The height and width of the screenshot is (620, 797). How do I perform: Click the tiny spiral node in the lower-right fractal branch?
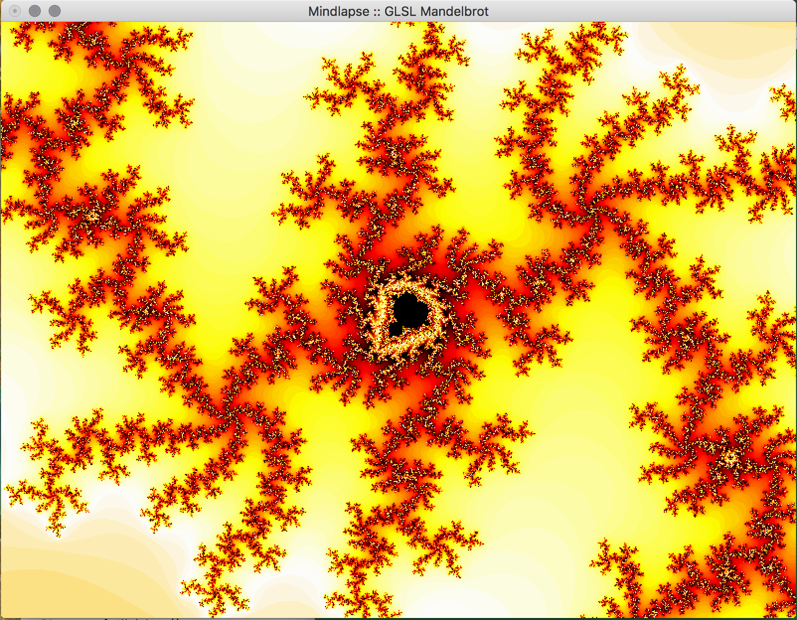point(729,458)
